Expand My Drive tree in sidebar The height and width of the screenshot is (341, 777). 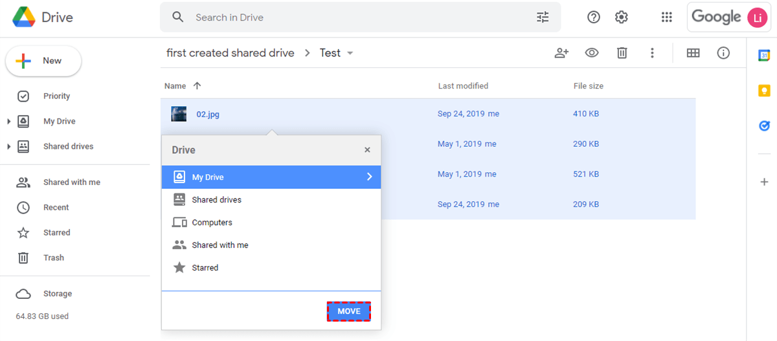(x=8, y=122)
